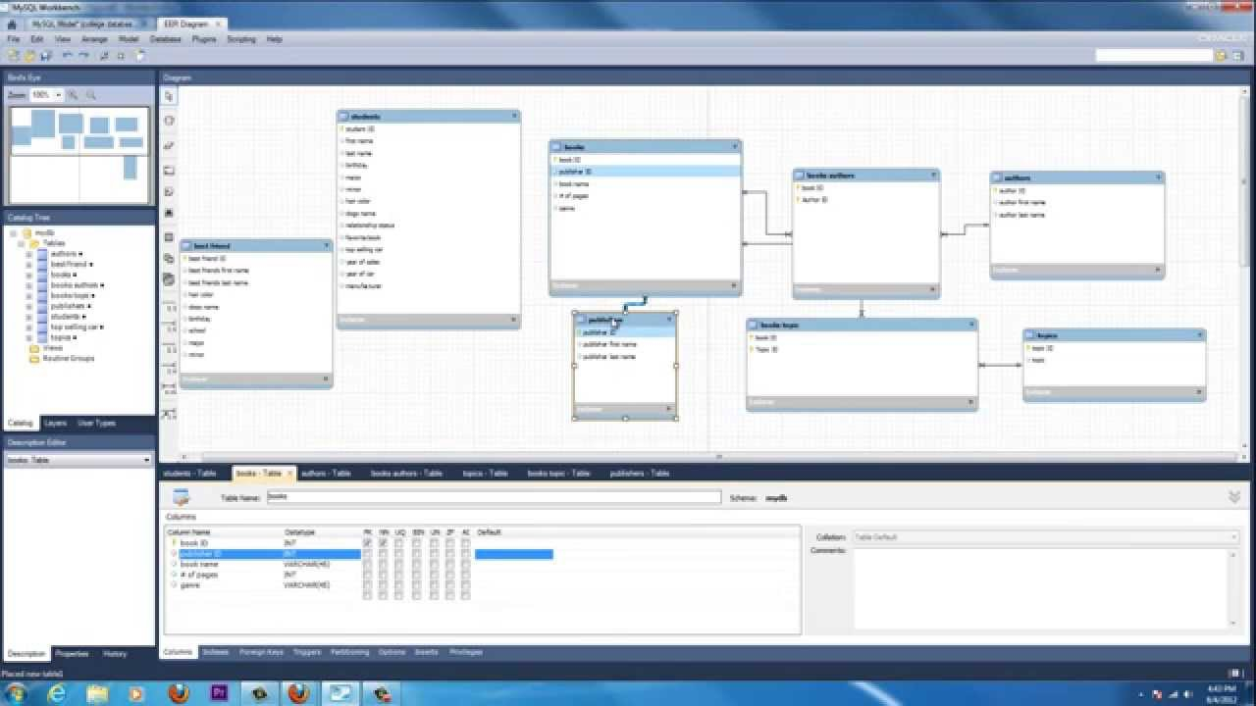Open the Plugins menu
The image size is (1256, 706).
(204, 39)
